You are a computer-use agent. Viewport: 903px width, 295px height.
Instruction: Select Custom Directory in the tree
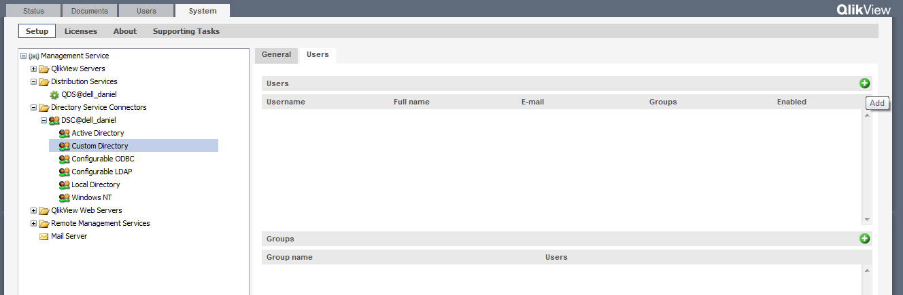point(100,146)
